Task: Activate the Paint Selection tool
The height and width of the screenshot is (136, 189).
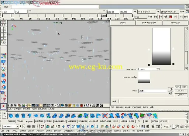Action: [x=3, y=94]
